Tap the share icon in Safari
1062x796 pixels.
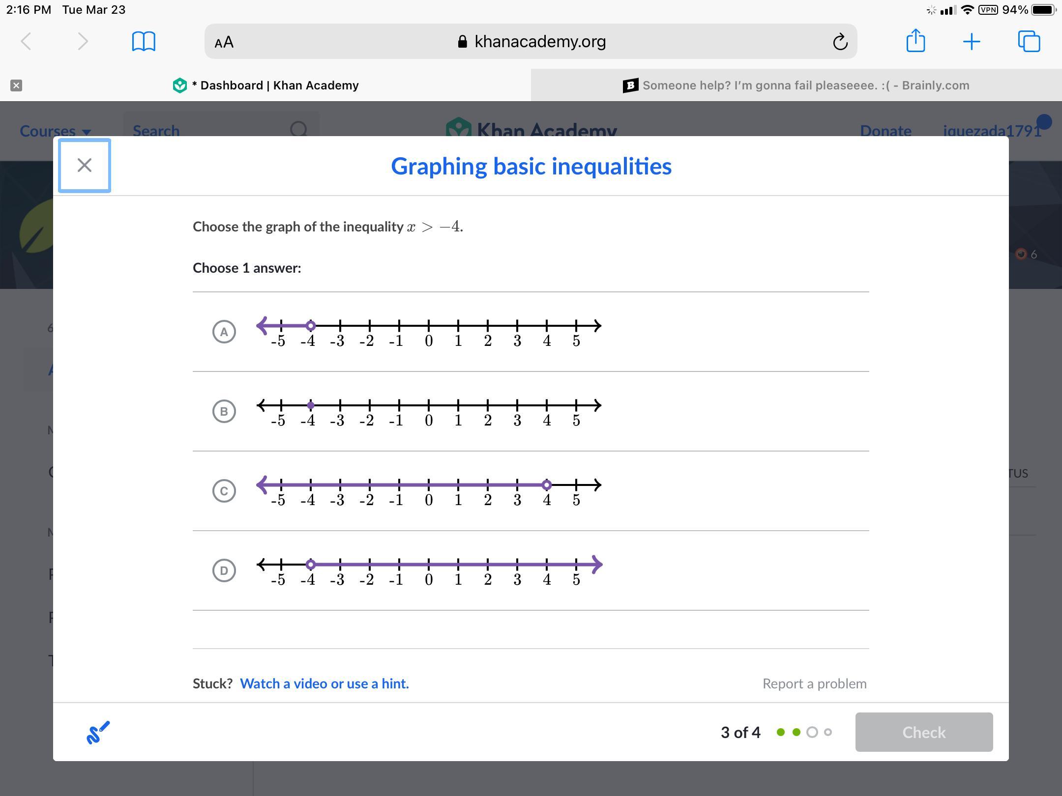coord(915,41)
